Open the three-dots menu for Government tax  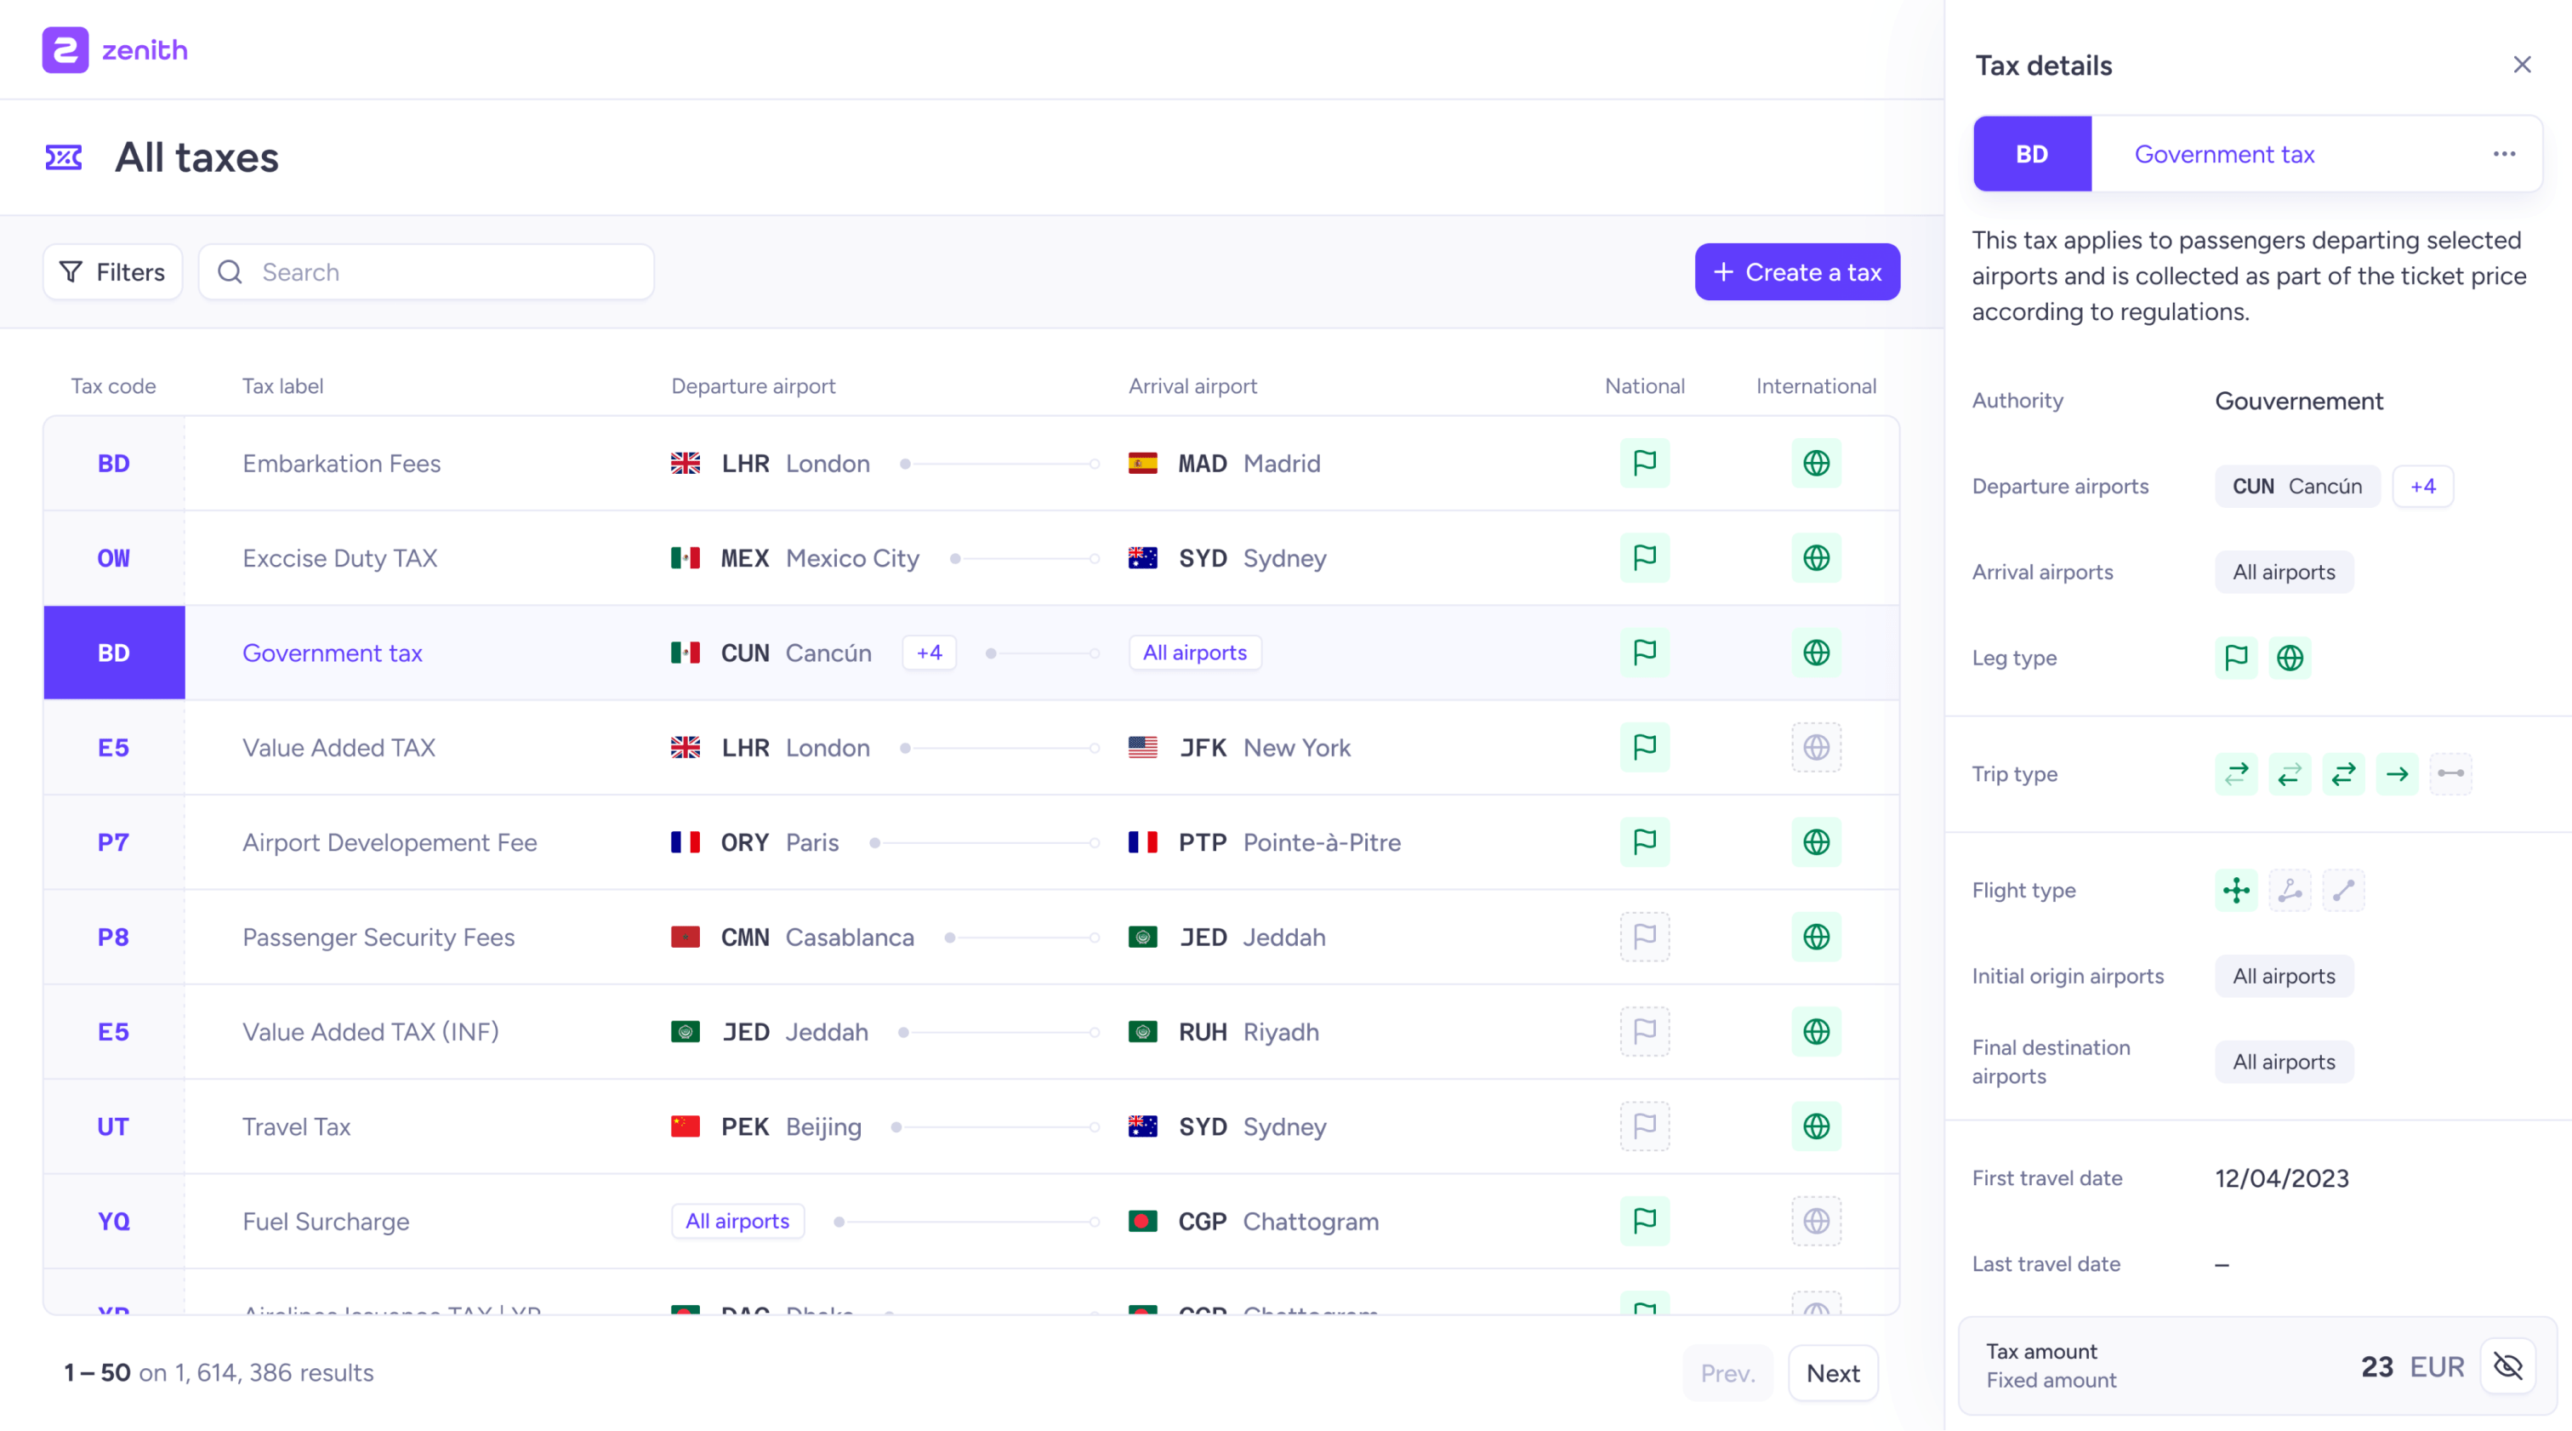(x=2504, y=154)
